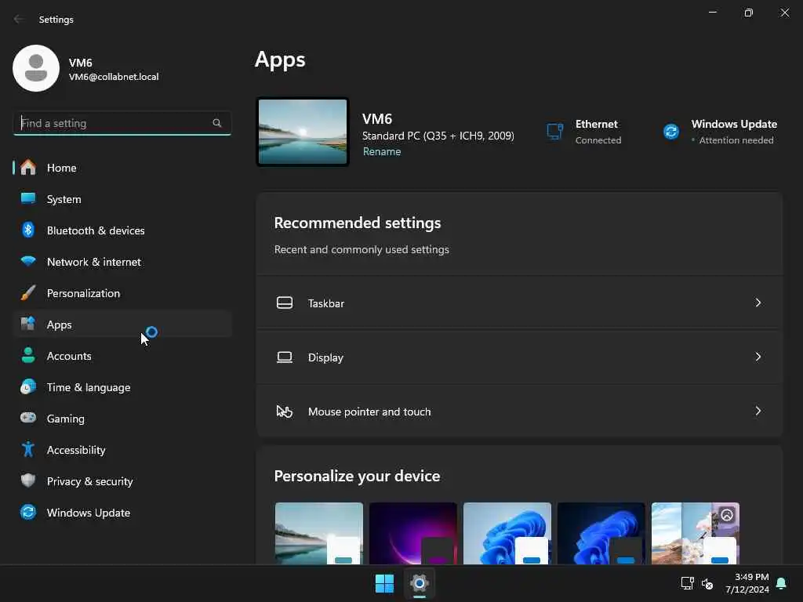Focus the Find a setting field
Screen dimensions: 803x602
(x=122, y=123)
